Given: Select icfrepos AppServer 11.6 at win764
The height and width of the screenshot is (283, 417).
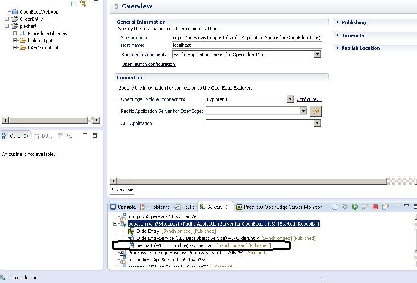Looking at the screenshot, I should pos(163,217).
